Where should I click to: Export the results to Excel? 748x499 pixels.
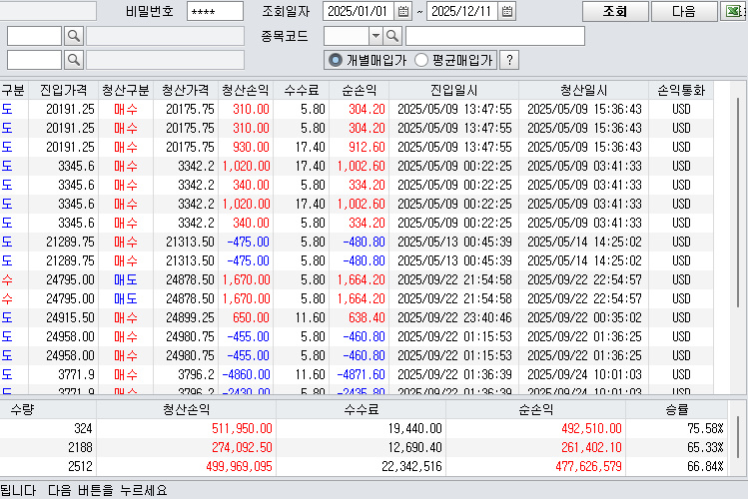click(734, 11)
